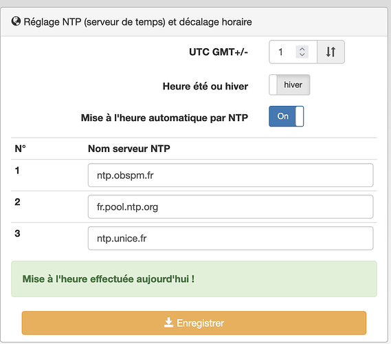
Task: Click the green time update success message
Action: pyautogui.click(x=194, y=279)
